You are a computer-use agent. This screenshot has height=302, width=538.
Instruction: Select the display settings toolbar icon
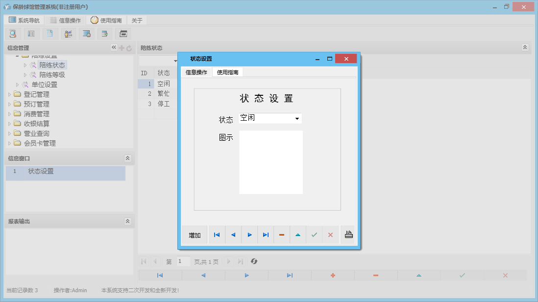(x=87, y=33)
